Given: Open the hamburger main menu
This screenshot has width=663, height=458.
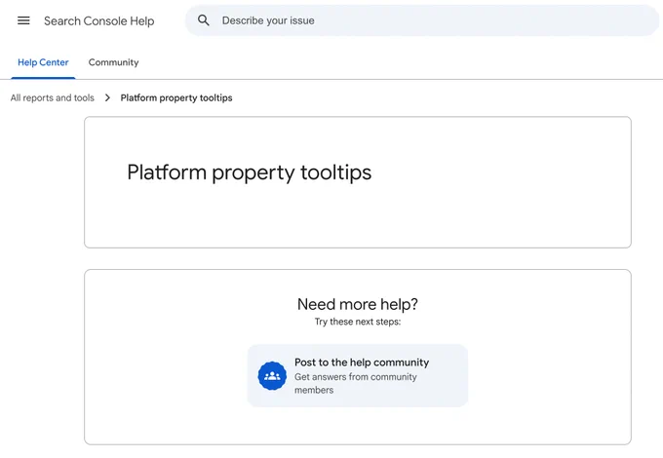Looking at the screenshot, I should point(23,20).
